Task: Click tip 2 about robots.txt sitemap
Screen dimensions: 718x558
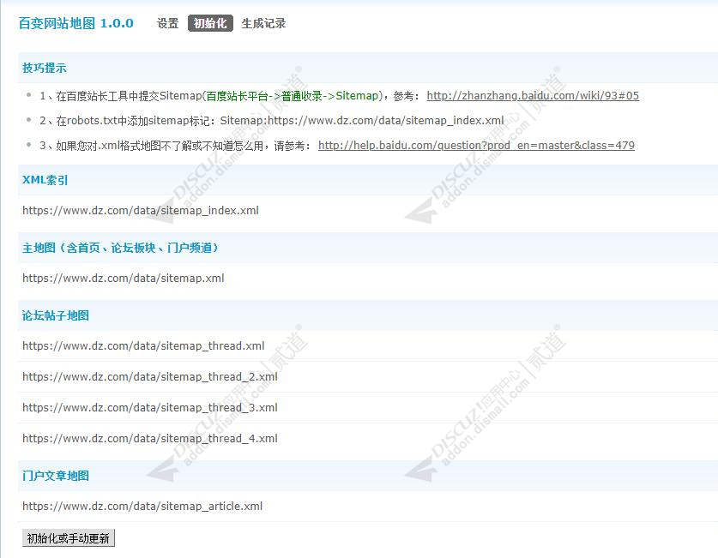Action: [x=272, y=121]
